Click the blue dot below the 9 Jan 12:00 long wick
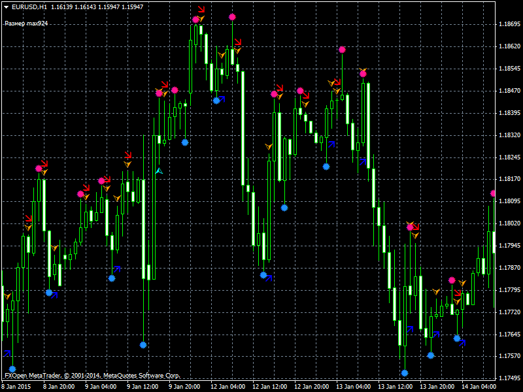 pos(143,345)
